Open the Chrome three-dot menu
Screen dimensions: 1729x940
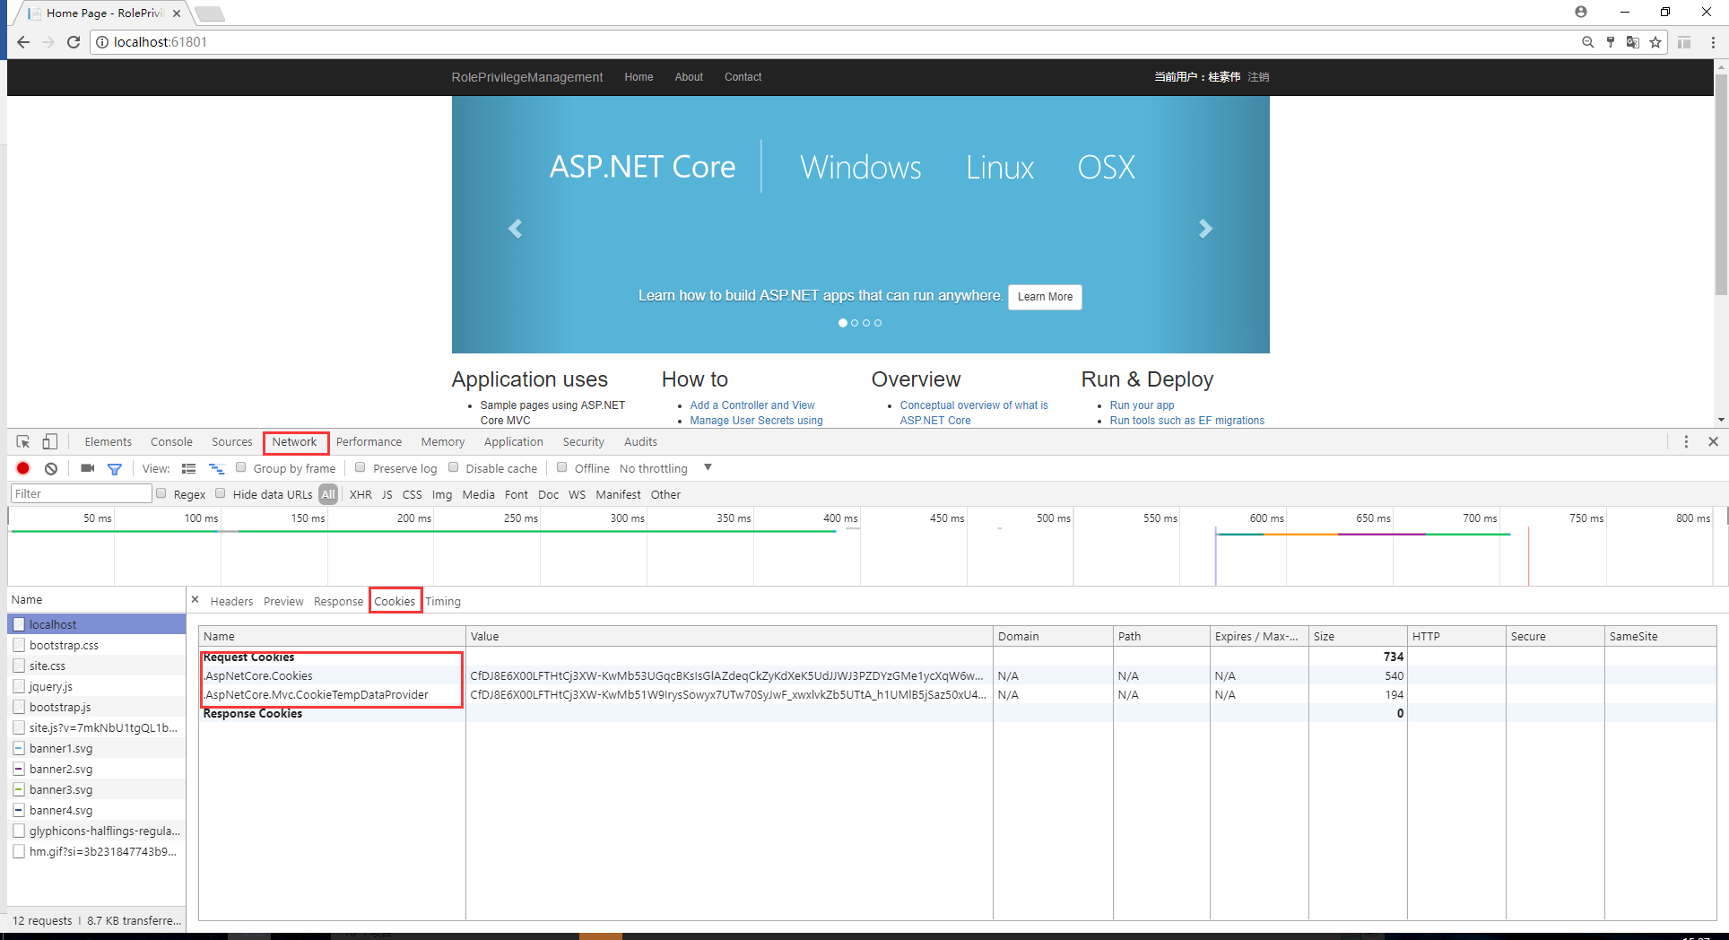click(1713, 42)
